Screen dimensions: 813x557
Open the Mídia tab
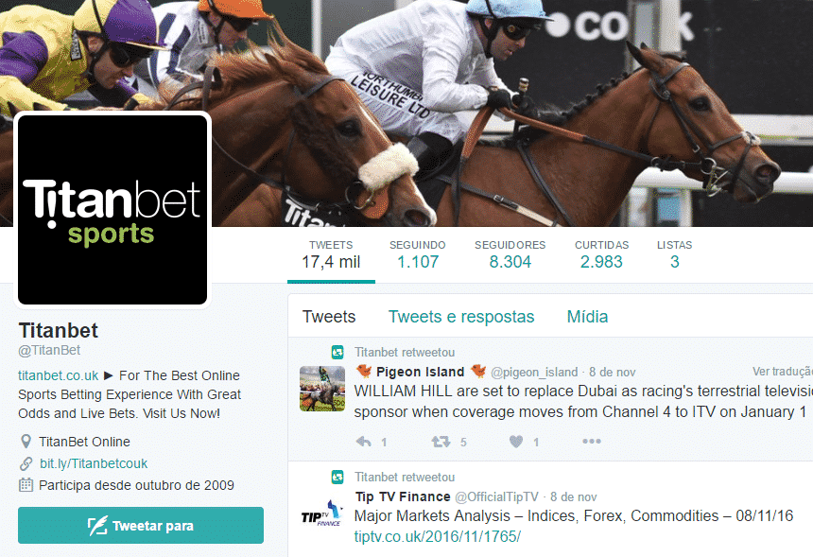587,317
